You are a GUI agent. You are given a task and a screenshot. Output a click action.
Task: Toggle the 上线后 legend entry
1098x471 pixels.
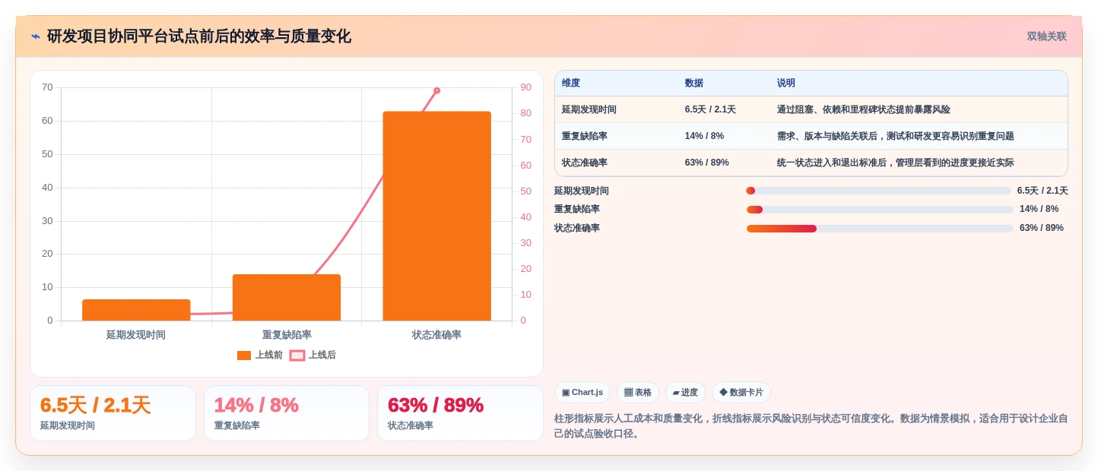(x=313, y=355)
